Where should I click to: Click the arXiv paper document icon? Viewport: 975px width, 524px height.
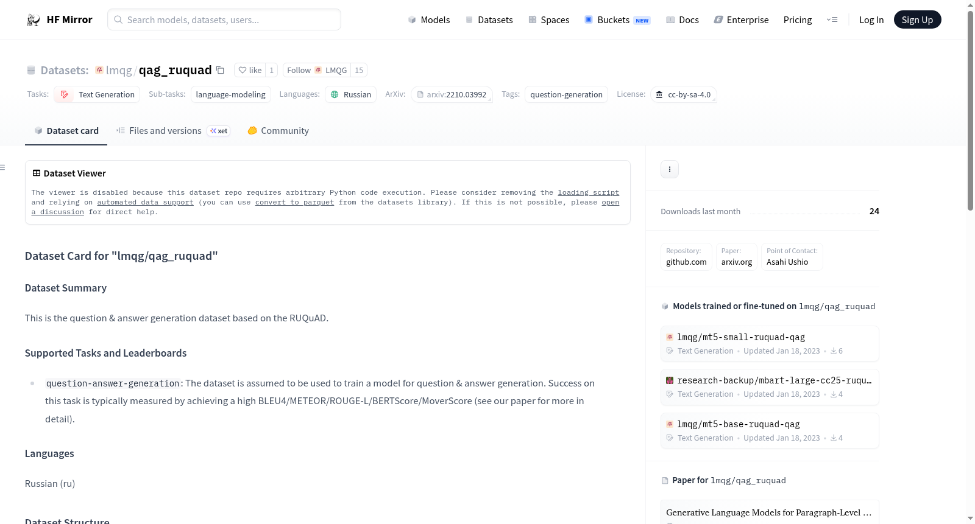point(420,95)
